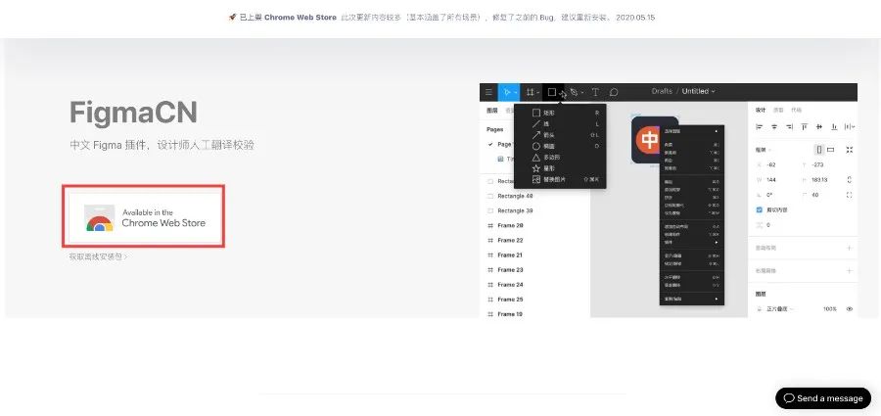The width and height of the screenshot is (881, 416).
Task: Toggle the Independent corners icon
Action: 850,195
